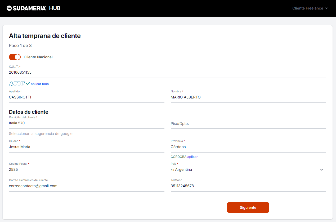Click the Sudameria HUB logo
The image size is (336, 222).
point(33,8)
